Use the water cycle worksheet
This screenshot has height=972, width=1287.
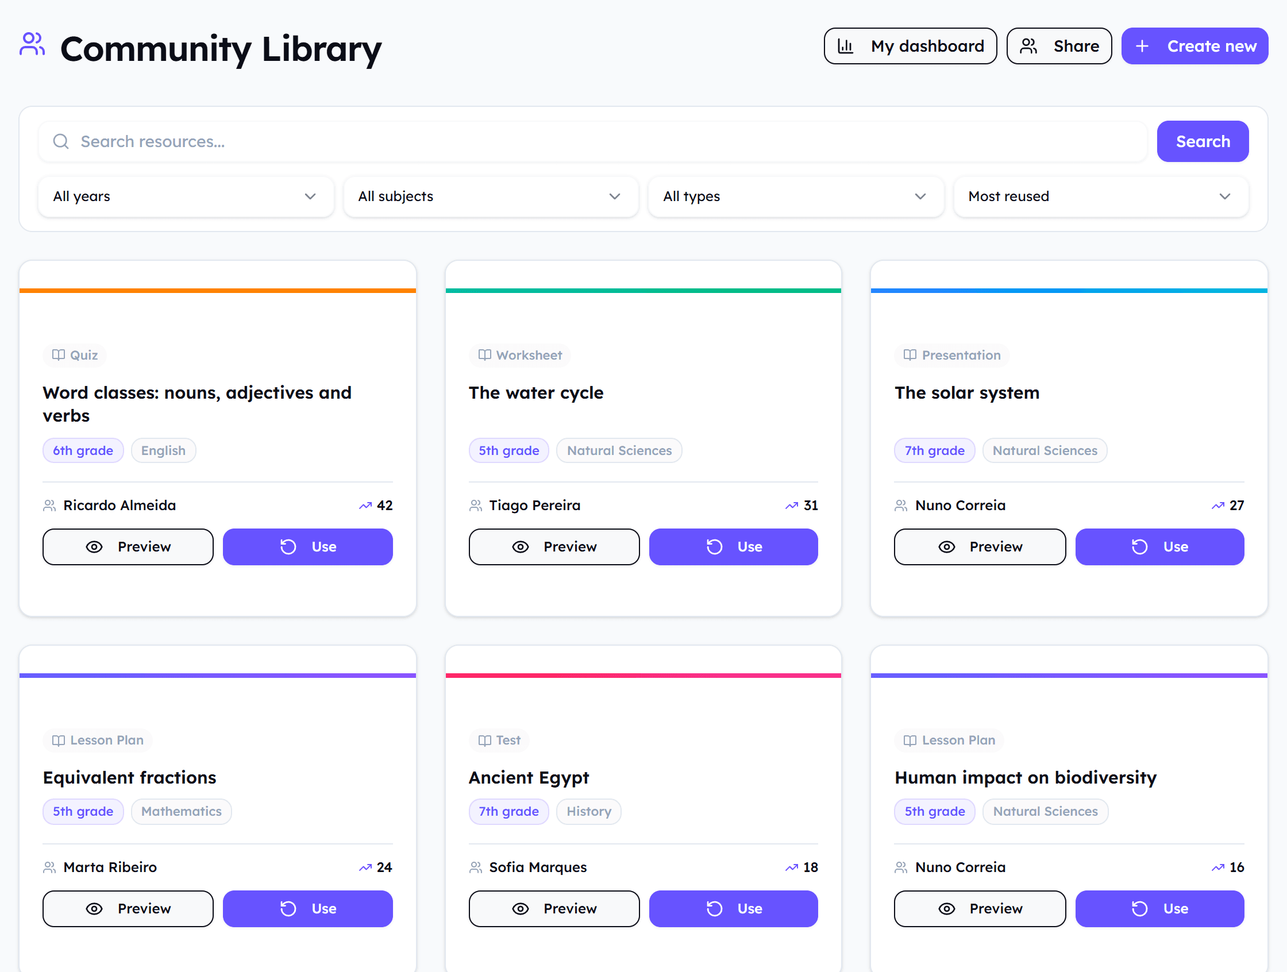[x=733, y=547]
